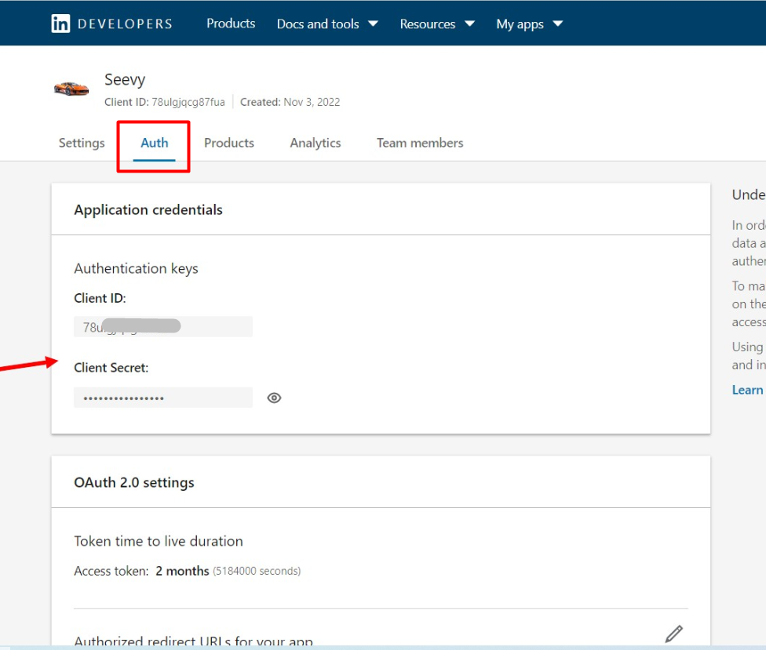Click the Application credentials heading
Viewport: 766px width, 650px height.
pyautogui.click(x=148, y=210)
